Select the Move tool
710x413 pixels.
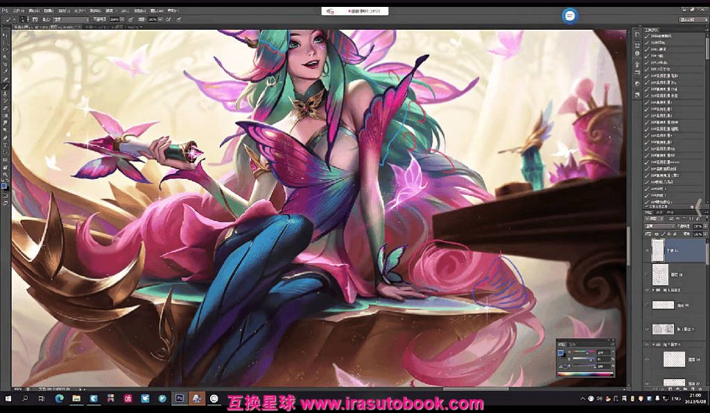coord(5,35)
